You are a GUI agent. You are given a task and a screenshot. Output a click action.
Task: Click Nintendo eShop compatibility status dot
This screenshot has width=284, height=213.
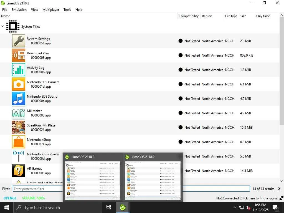tap(180, 142)
